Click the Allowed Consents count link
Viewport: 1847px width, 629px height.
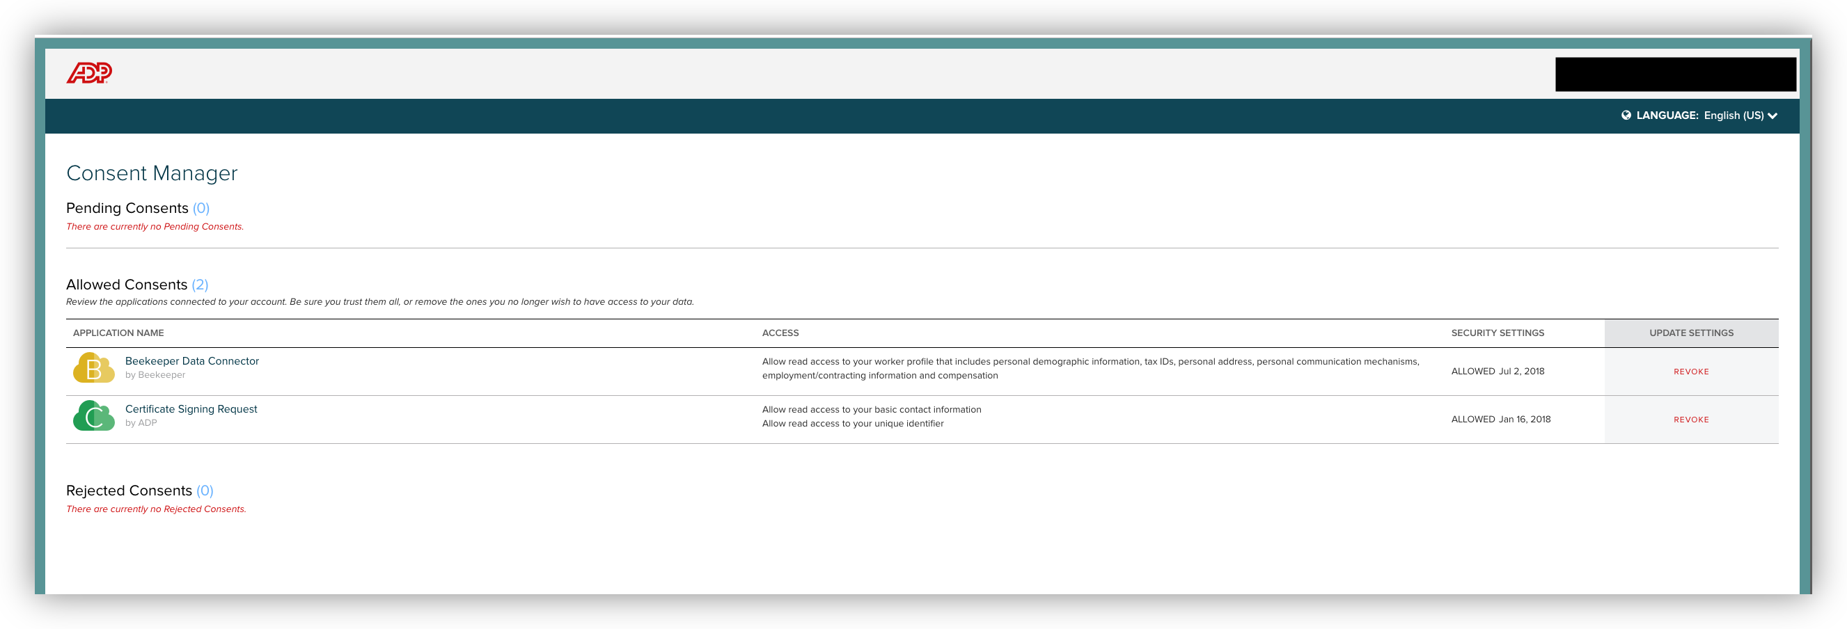point(200,285)
